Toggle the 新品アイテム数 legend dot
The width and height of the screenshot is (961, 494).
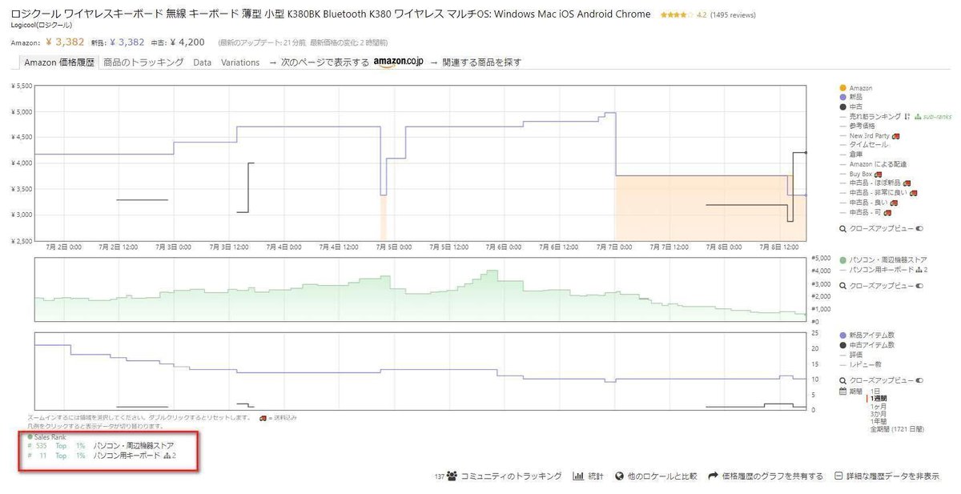(842, 335)
